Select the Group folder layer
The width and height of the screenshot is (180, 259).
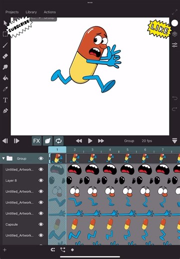[21, 158]
